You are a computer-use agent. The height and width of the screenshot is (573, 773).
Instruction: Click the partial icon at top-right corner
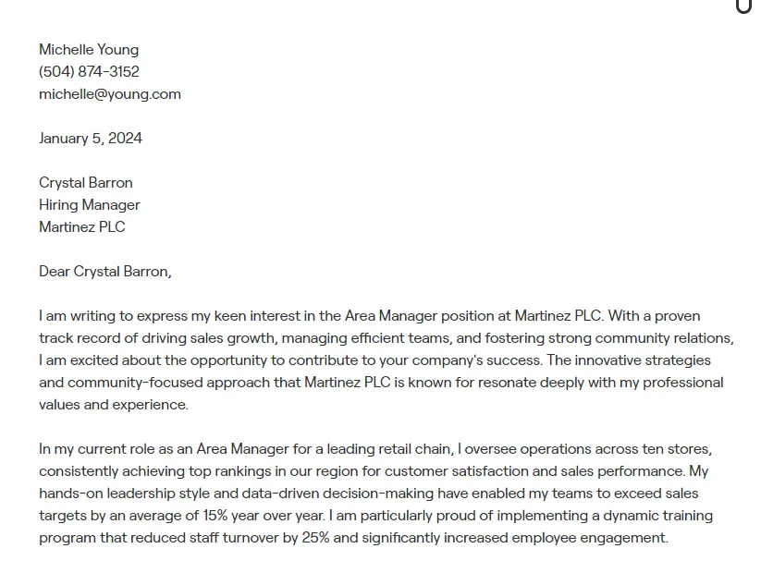[743, 6]
